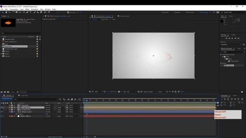This screenshot has height=138, width=246.
Task: Open White Solid 1 blending mode dropdown
Action: point(49,116)
